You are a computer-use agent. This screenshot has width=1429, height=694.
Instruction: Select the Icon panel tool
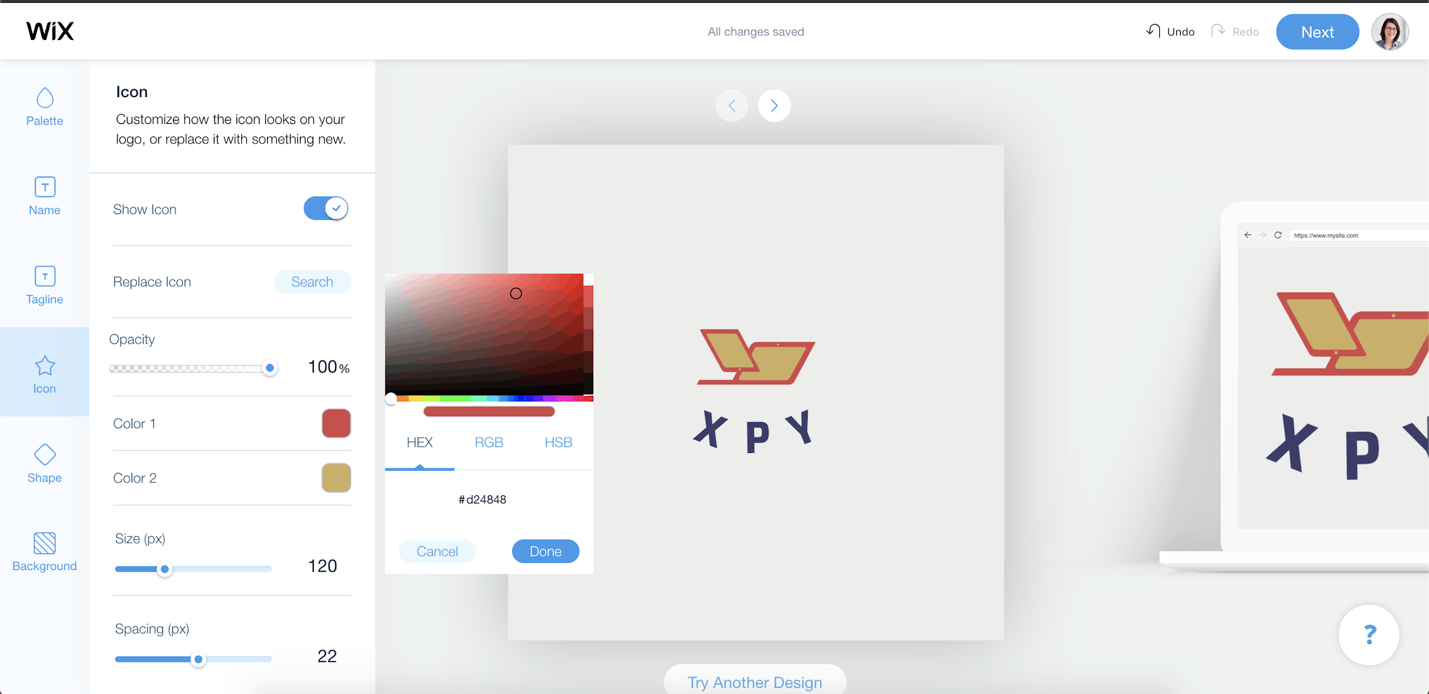(x=44, y=372)
